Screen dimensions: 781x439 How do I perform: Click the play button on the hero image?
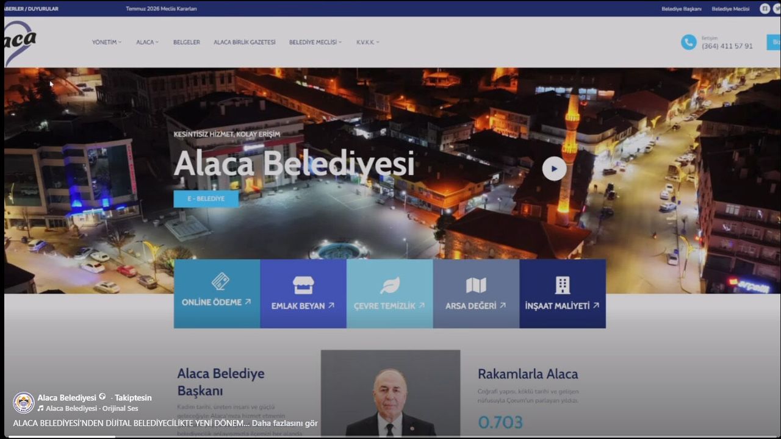point(554,169)
